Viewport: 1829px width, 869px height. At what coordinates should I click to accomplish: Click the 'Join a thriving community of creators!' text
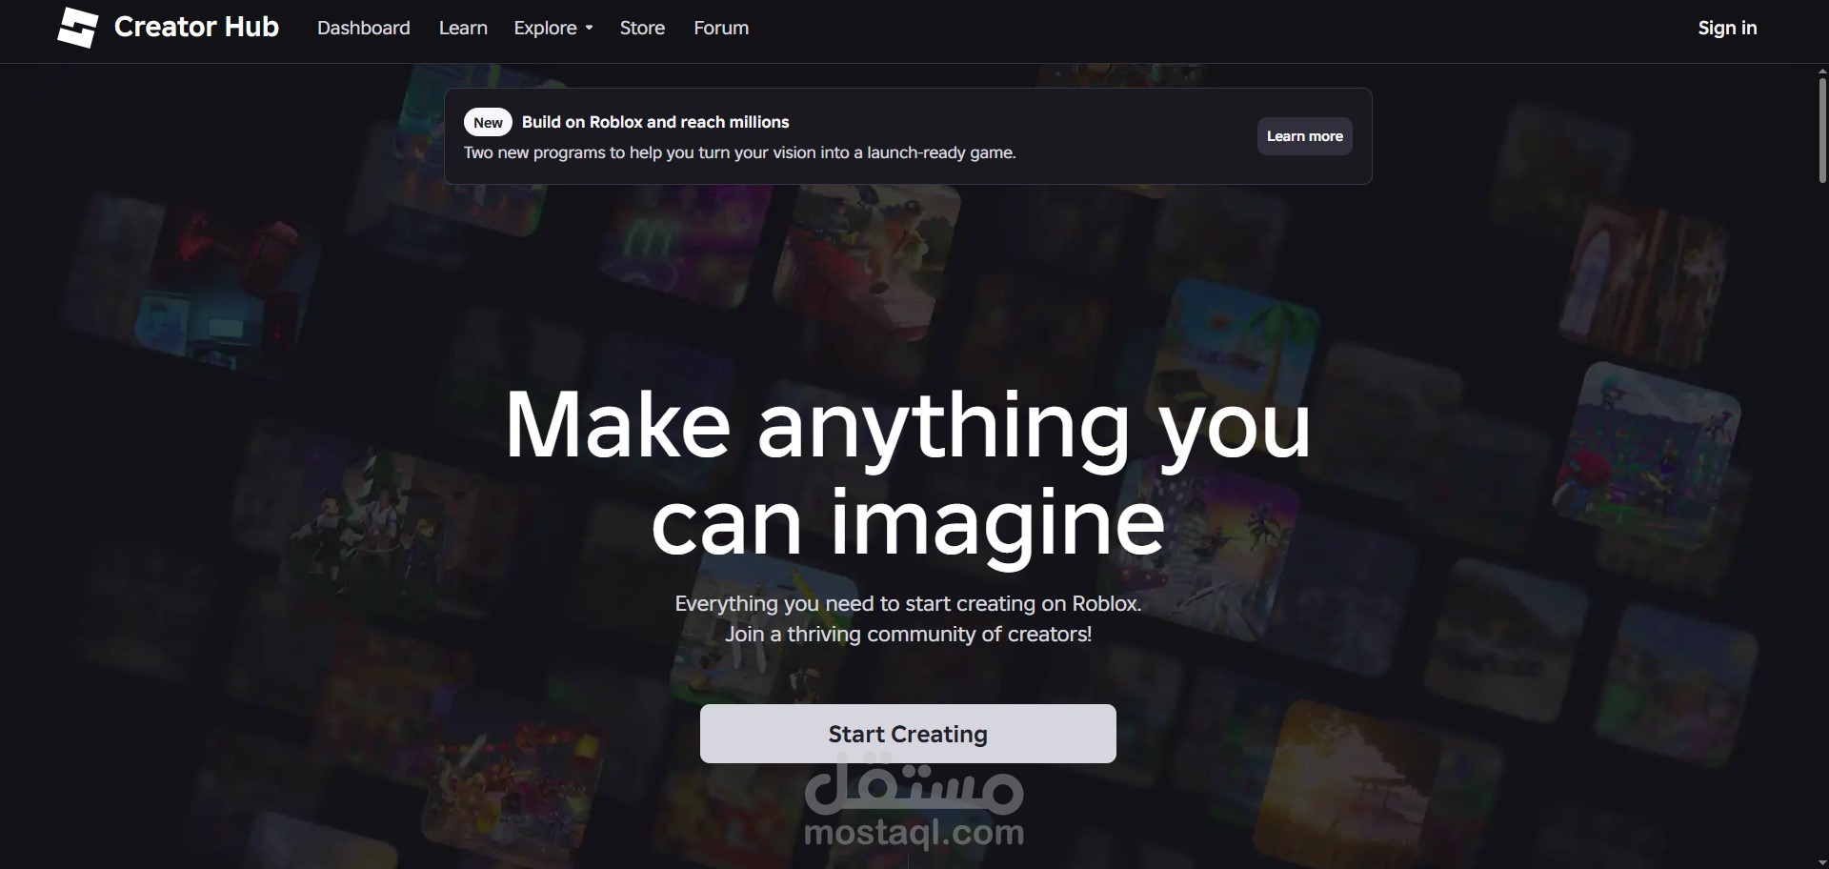(x=908, y=634)
